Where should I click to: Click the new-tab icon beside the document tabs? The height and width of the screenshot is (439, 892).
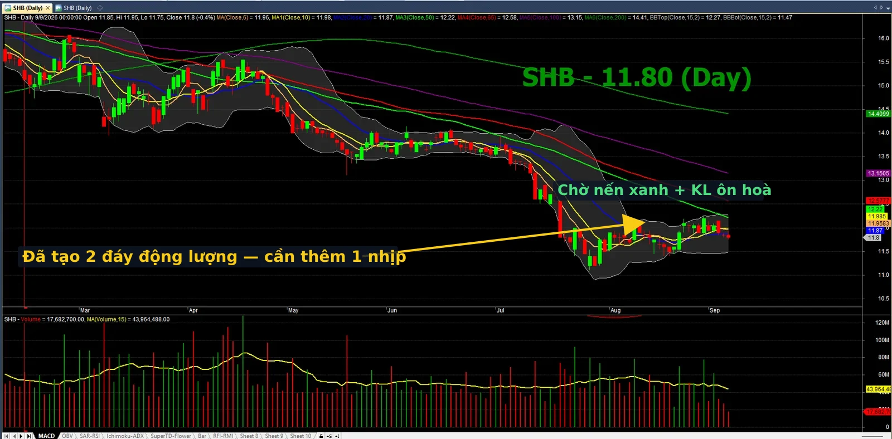coord(100,8)
